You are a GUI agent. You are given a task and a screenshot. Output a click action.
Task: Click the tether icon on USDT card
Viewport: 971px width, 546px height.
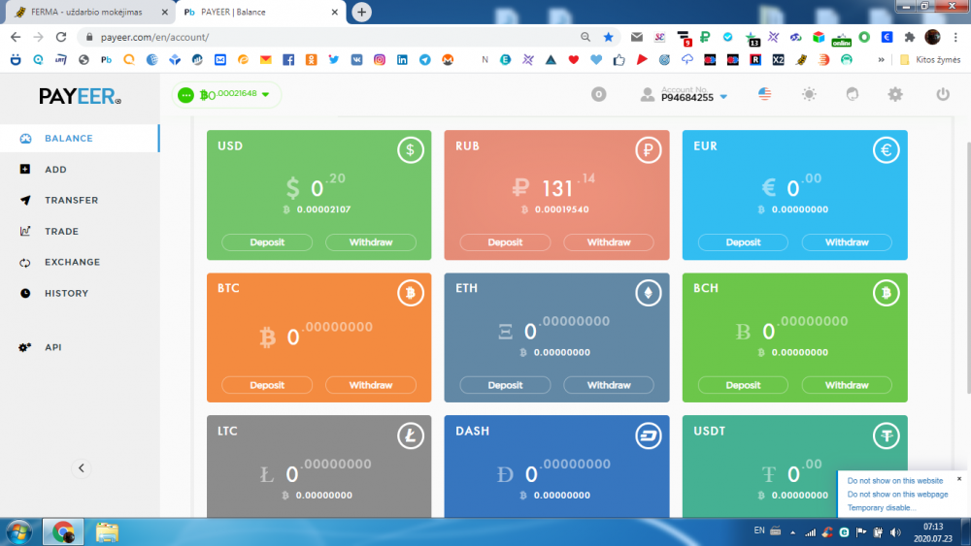(887, 435)
